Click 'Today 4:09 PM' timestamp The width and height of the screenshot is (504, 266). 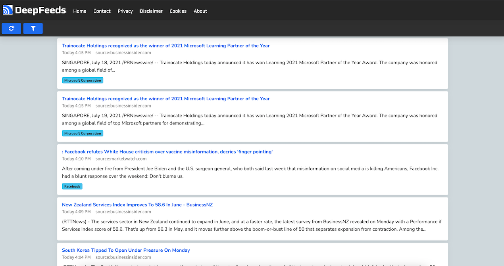(x=76, y=212)
